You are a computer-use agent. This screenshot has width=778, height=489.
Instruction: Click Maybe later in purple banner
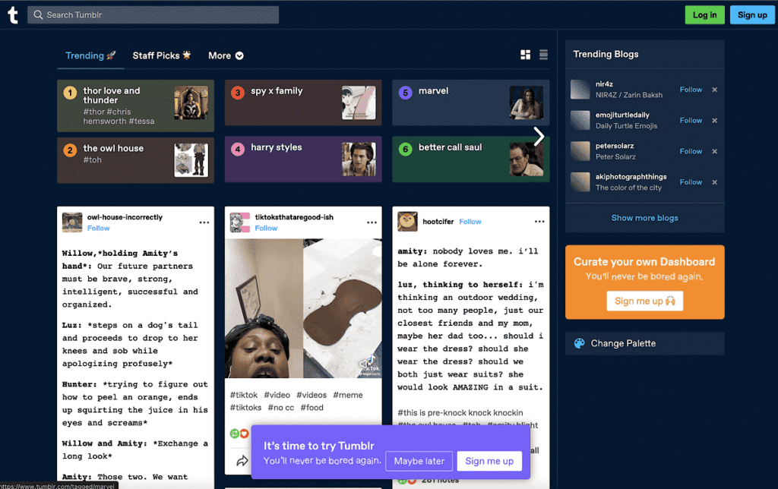tap(419, 461)
